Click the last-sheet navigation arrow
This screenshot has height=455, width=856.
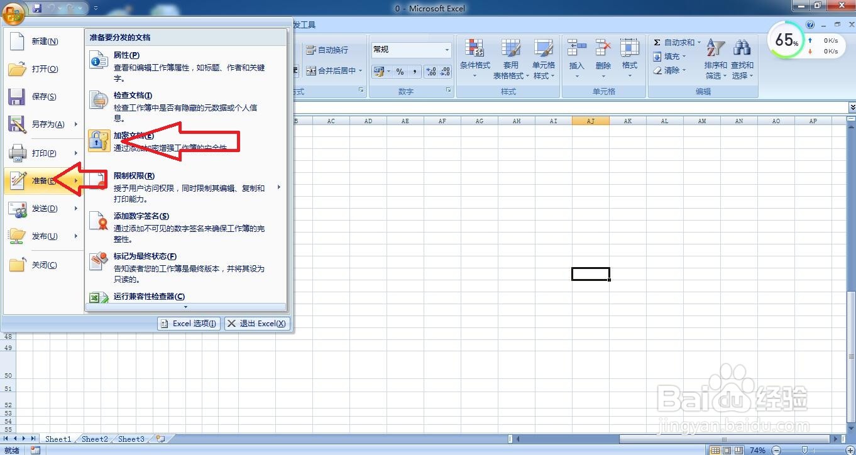coord(34,439)
